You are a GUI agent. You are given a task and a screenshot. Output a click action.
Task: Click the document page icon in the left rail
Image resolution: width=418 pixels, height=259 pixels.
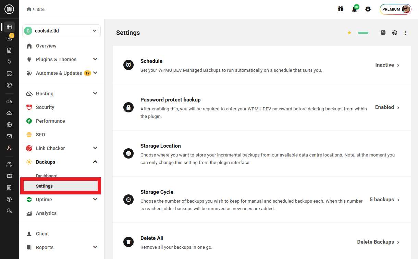click(9, 50)
